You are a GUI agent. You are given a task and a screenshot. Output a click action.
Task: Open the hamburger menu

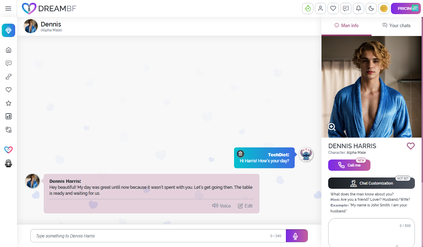tap(8, 8)
